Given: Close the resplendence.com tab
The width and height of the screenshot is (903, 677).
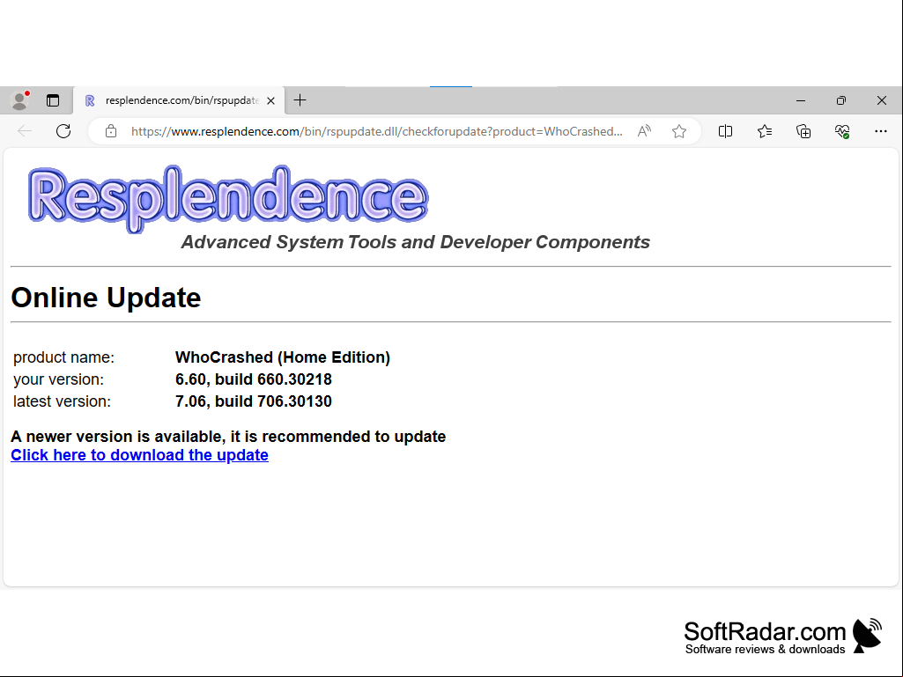Looking at the screenshot, I should [x=270, y=100].
